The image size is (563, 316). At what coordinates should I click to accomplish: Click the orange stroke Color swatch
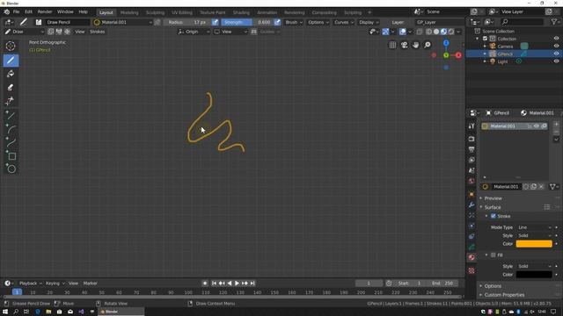(x=534, y=244)
